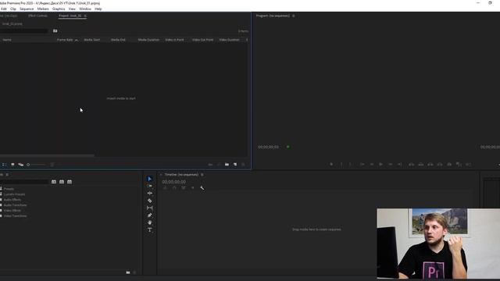Open Project panel hamburger menu
500x281 pixels.
tap(85, 16)
